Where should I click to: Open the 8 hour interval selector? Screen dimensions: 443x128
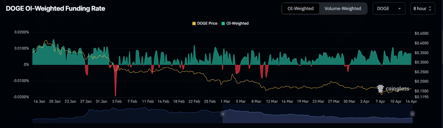422,8
